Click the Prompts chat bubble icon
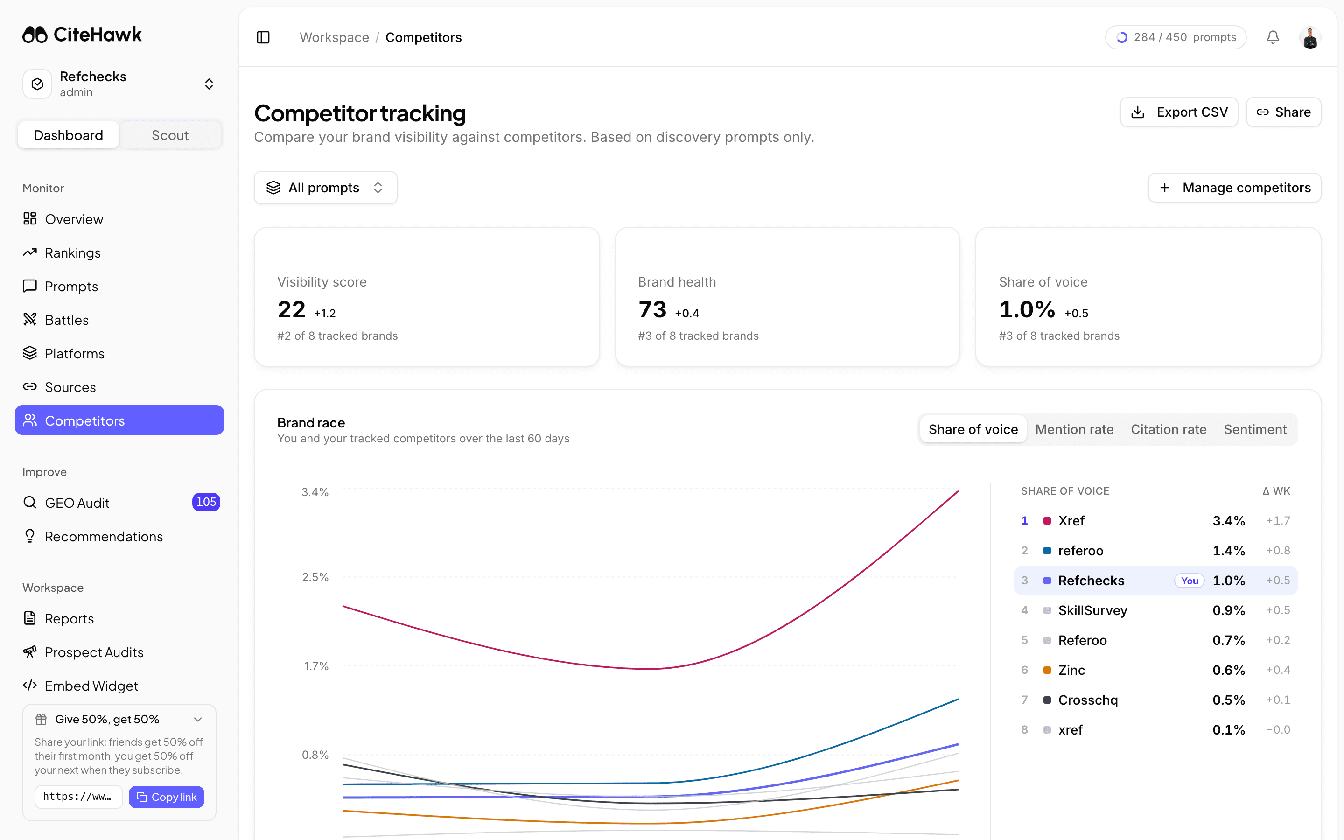 30,286
